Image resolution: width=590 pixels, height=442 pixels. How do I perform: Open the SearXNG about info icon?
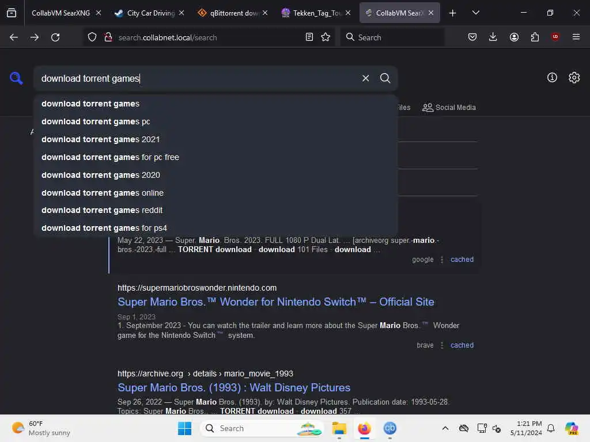point(552,78)
